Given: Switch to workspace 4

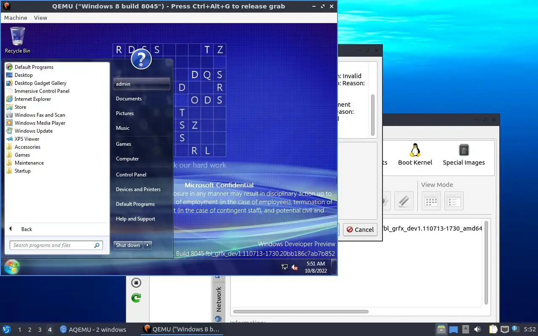Looking at the screenshot, I should tap(50, 330).
